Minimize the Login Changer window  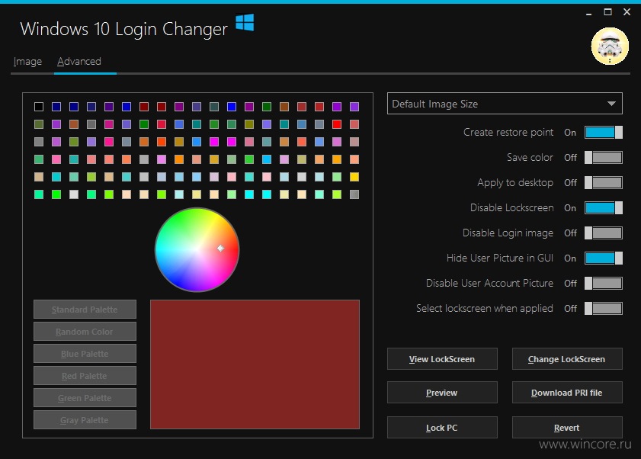pyautogui.click(x=588, y=13)
